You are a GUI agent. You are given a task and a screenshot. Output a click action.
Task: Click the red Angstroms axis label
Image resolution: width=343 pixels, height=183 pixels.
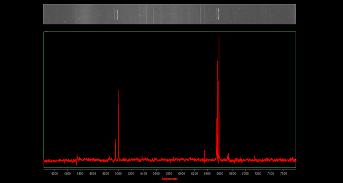(169, 179)
